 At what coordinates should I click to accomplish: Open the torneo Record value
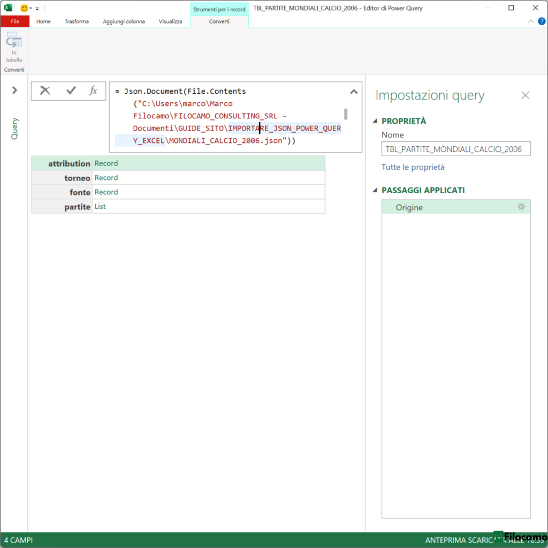click(106, 178)
